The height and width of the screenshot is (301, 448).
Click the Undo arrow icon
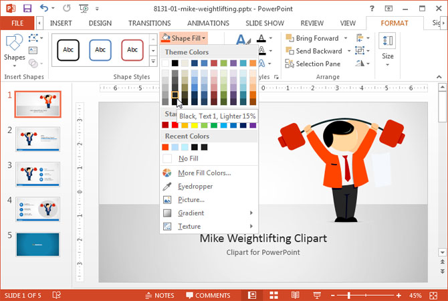tap(44, 8)
